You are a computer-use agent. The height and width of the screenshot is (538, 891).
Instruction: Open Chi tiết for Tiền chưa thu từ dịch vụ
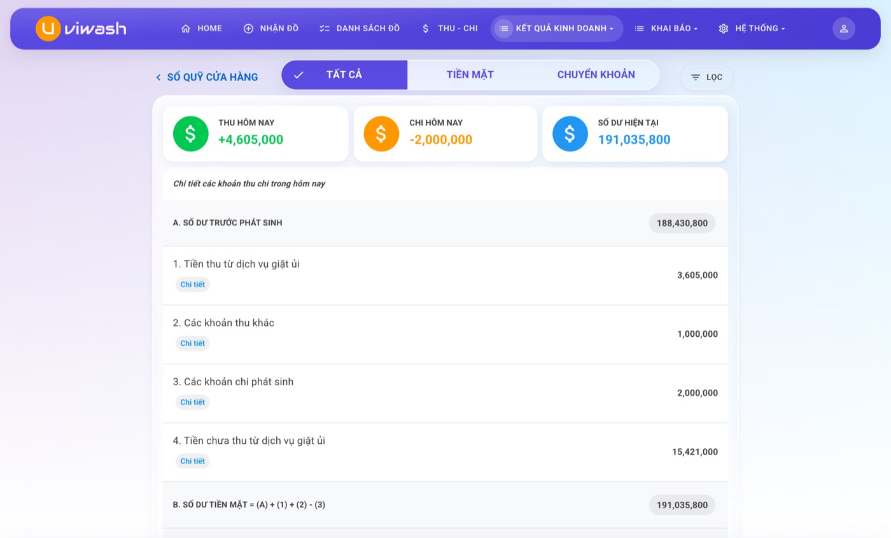pyautogui.click(x=192, y=461)
